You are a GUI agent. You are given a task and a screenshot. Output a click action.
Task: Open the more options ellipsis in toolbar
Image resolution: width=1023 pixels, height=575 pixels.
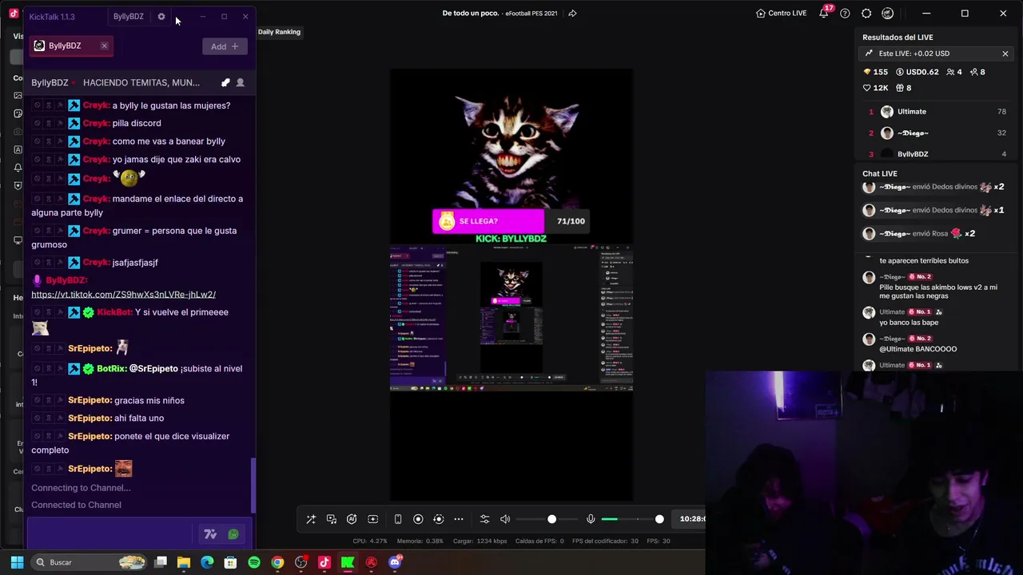click(459, 519)
